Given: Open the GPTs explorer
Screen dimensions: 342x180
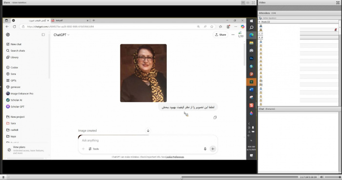Looking at the screenshot, I should coord(11,81).
